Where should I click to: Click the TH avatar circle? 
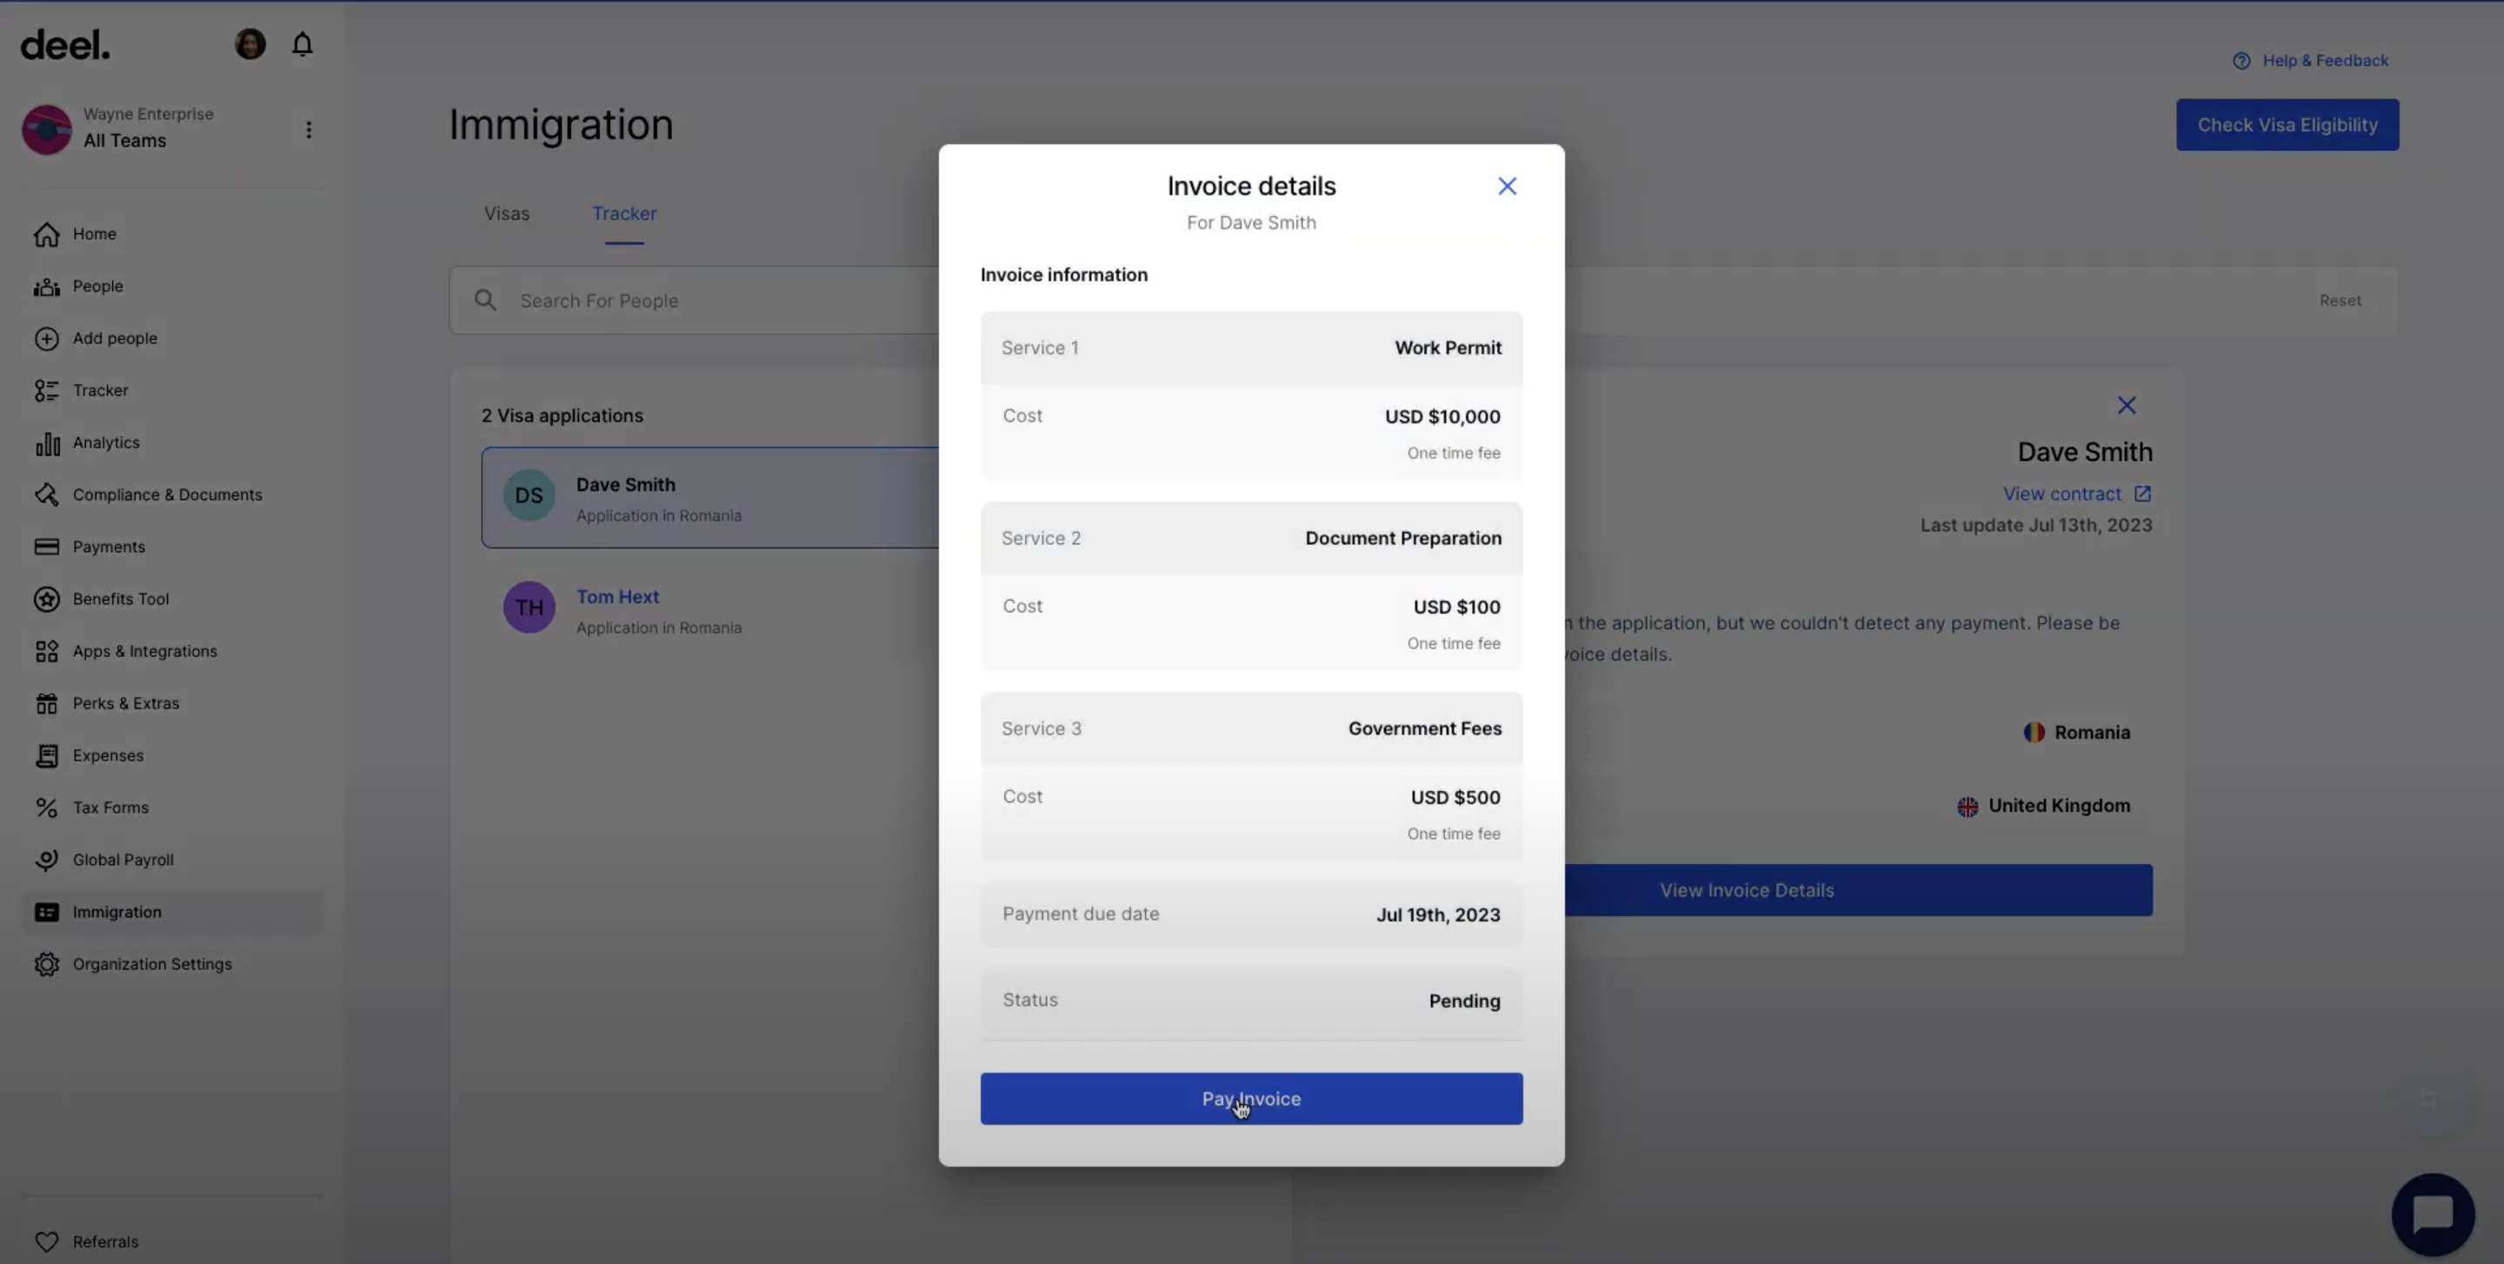pos(529,608)
